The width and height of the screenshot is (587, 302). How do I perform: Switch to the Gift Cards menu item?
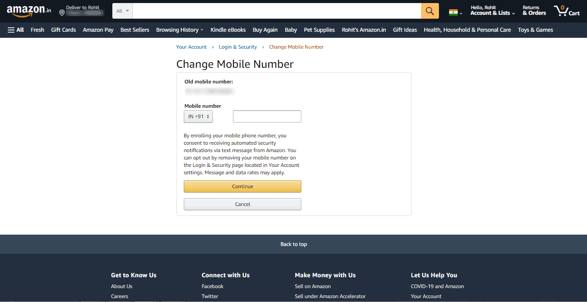[63, 30]
